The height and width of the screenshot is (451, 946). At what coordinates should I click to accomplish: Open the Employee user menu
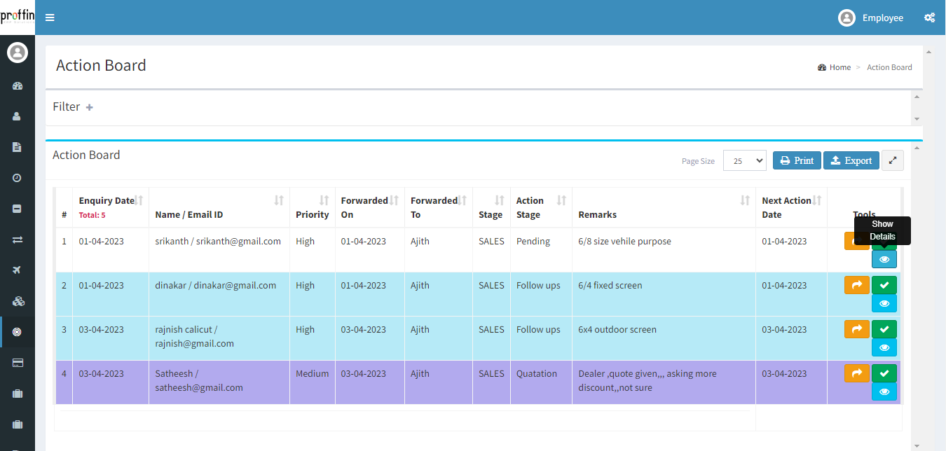pyautogui.click(x=871, y=18)
